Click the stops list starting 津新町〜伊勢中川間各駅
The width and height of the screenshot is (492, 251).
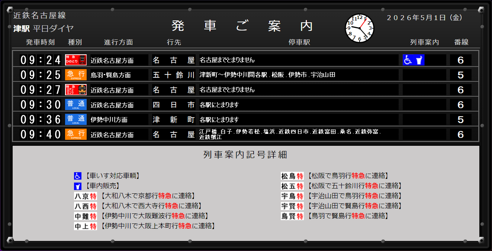point(267,75)
